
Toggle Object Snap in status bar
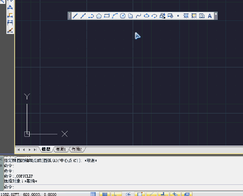tap(140, 194)
